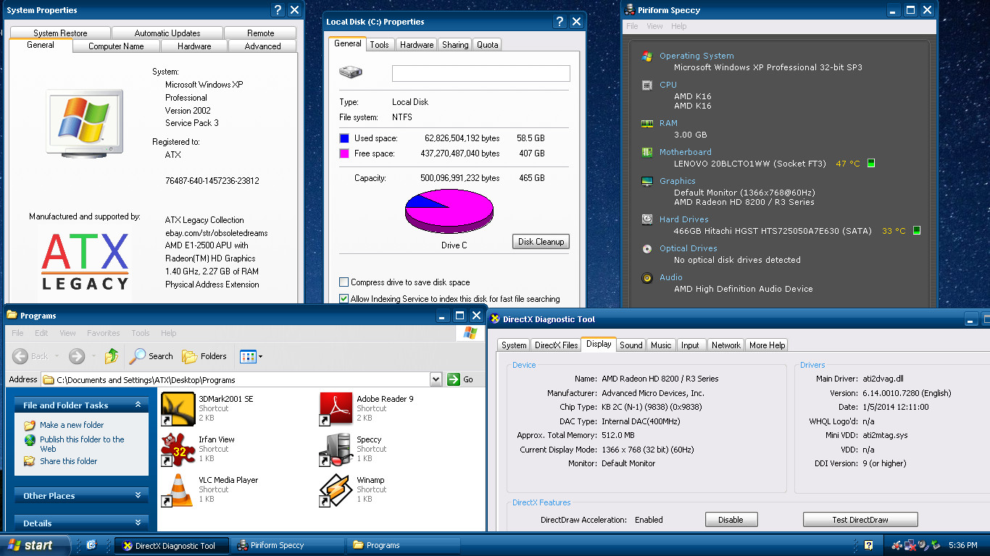Click the Graphics monitor icon in Speccy
Image resolution: width=990 pixels, height=556 pixels.
pos(647,181)
